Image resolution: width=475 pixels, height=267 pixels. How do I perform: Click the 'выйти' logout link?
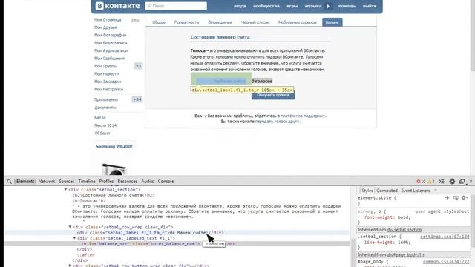tap(370, 6)
